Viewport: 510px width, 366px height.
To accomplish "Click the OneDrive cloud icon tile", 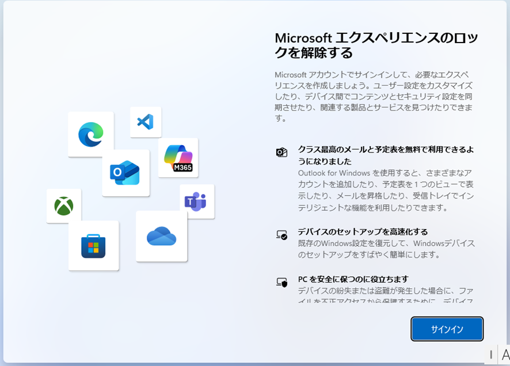I will 162,237.
